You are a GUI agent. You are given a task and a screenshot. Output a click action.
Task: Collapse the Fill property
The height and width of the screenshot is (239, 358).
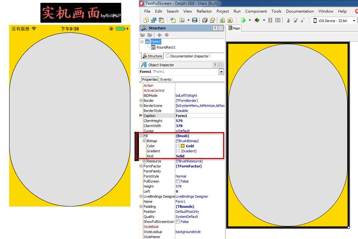point(141,136)
